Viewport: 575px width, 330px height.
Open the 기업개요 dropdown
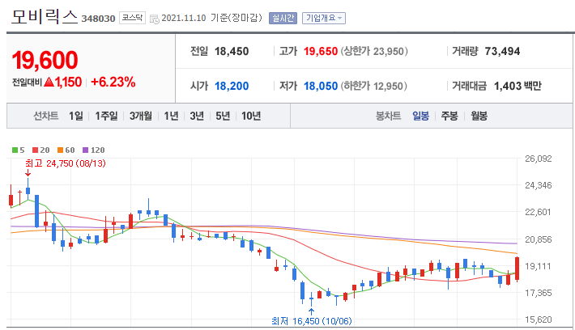pyautogui.click(x=323, y=18)
